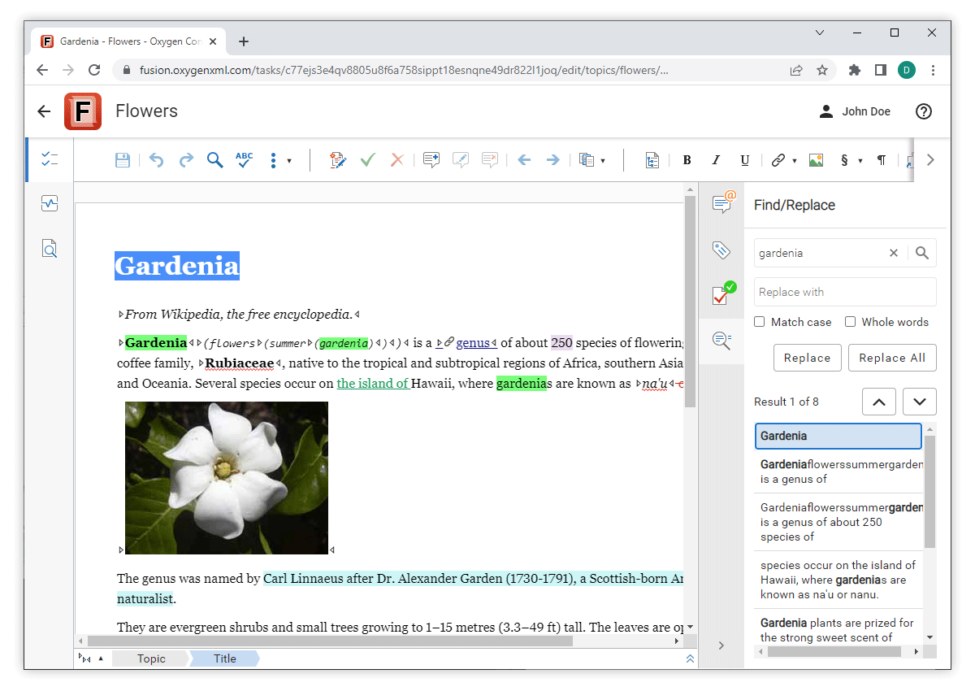Insert a link with chain icon

tap(778, 160)
